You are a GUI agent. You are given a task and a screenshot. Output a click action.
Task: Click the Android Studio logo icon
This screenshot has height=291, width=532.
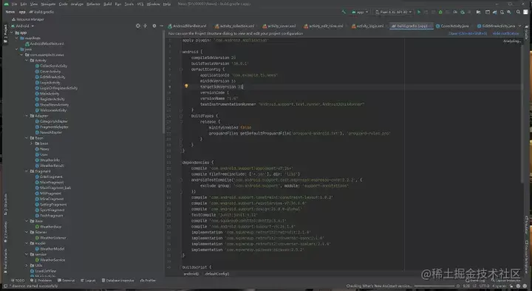[6, 4]
